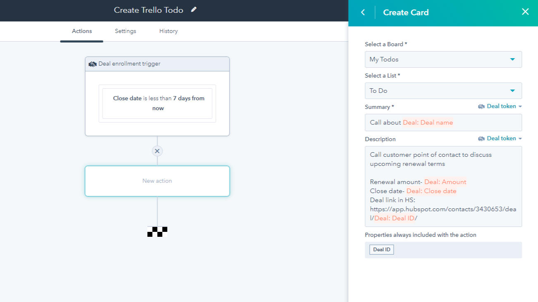Select the New action card
Screen dimensions: 538x302
[x=157, y=181]
